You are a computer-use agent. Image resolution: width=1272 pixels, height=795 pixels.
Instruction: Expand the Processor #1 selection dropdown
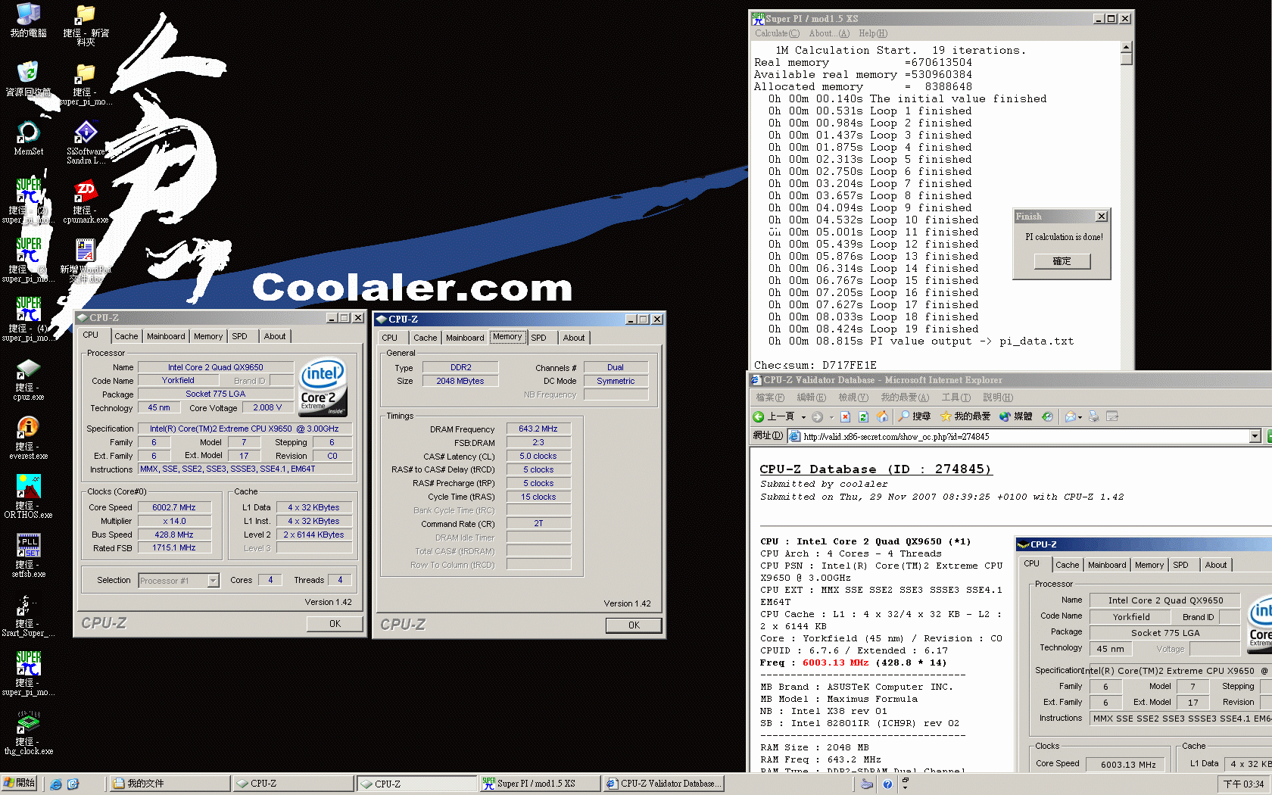coord(214,581)
